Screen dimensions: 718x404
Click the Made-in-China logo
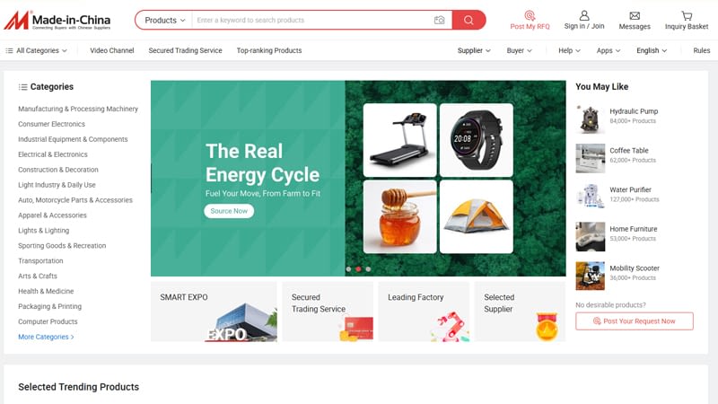click(x=57, y=20)
